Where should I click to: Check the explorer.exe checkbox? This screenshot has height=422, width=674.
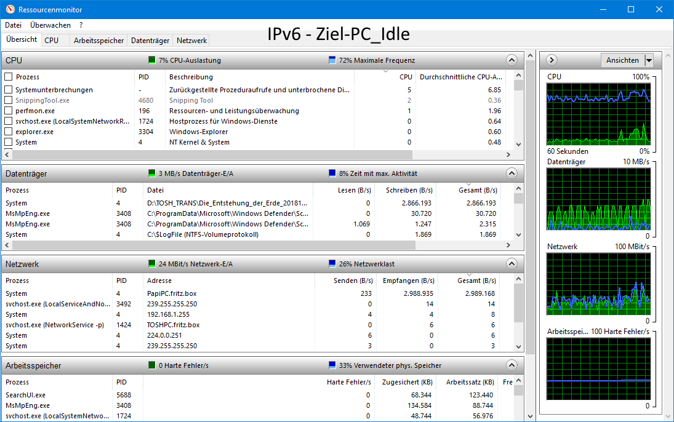pyautogui.click(x=8, y=132)
